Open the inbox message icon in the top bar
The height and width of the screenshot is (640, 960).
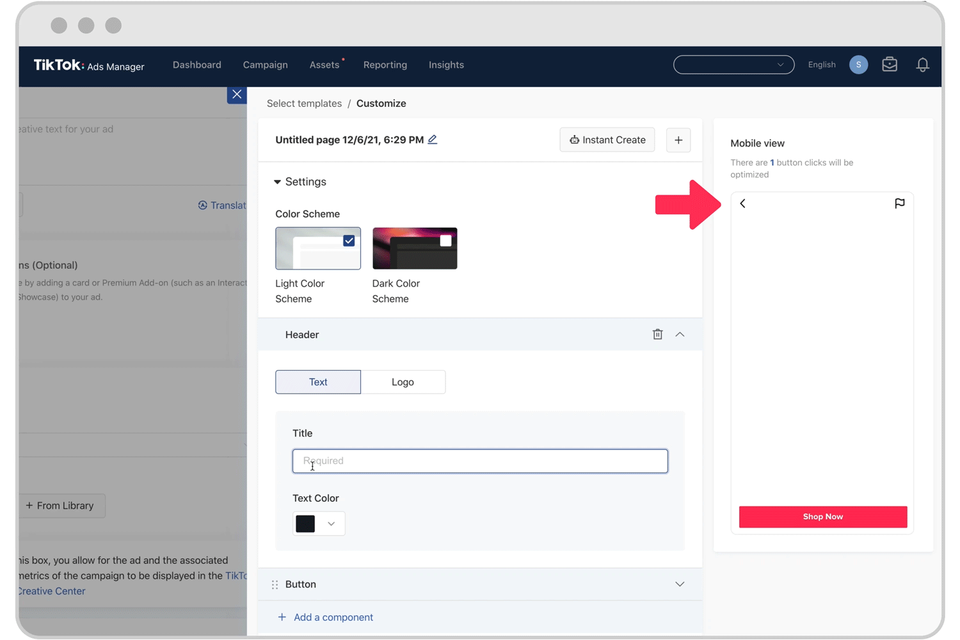889,64
